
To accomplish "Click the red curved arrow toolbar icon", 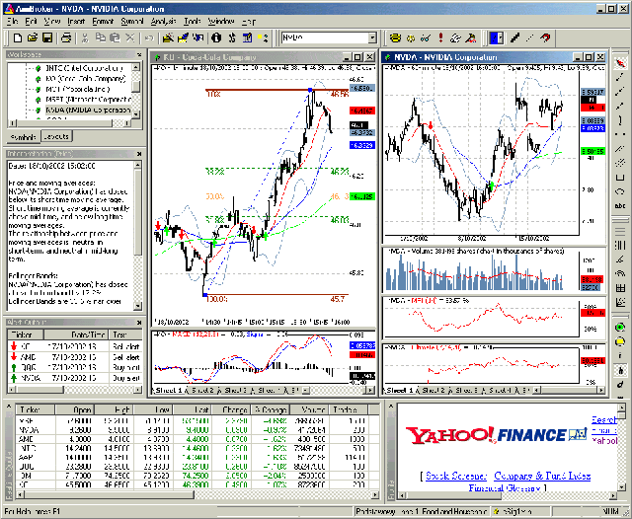I will (545, 37).
